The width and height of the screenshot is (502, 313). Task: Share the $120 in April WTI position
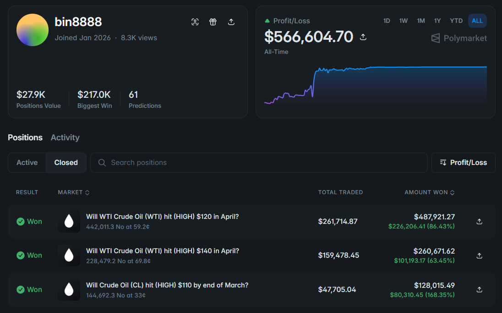click(479, 221)
